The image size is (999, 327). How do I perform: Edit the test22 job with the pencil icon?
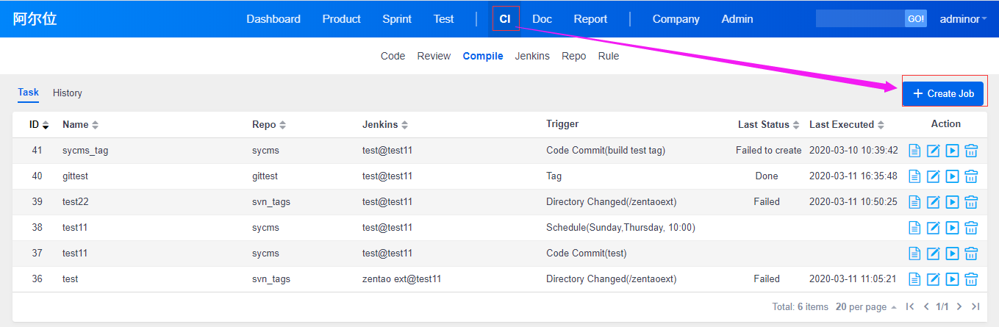point(933,202)
